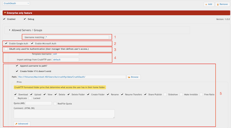Enable the Make Invisible checkbox
This screenshot has height=128, width=231.
point(181,95)
